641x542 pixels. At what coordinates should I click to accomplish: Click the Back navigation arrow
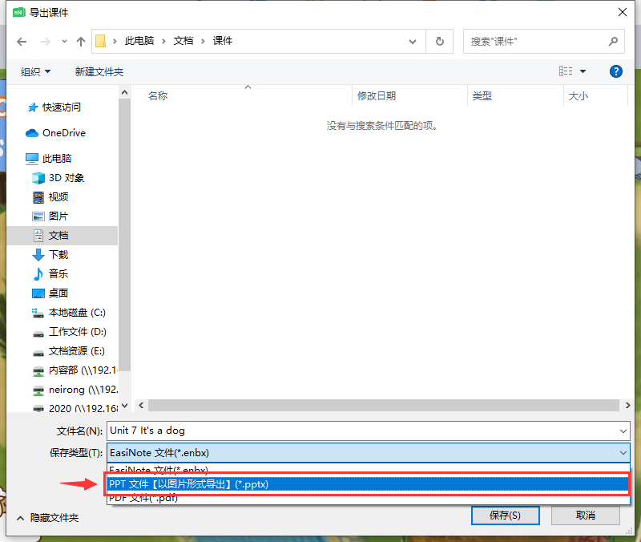click(22, 41)
